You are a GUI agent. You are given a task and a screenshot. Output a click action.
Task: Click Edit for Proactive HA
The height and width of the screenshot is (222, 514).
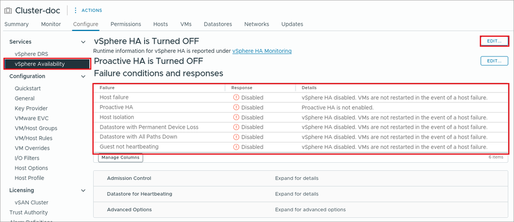tap(494, 61)
